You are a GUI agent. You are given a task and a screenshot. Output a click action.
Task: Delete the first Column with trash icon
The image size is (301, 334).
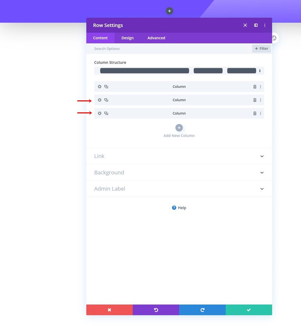pyautogui.click(x=254, y=87)
